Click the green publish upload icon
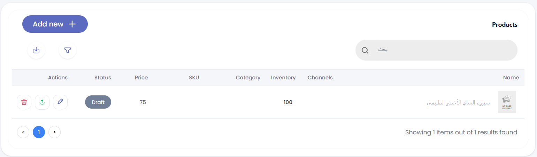Viewport: 537px width, 157px height. pos(42,102)
